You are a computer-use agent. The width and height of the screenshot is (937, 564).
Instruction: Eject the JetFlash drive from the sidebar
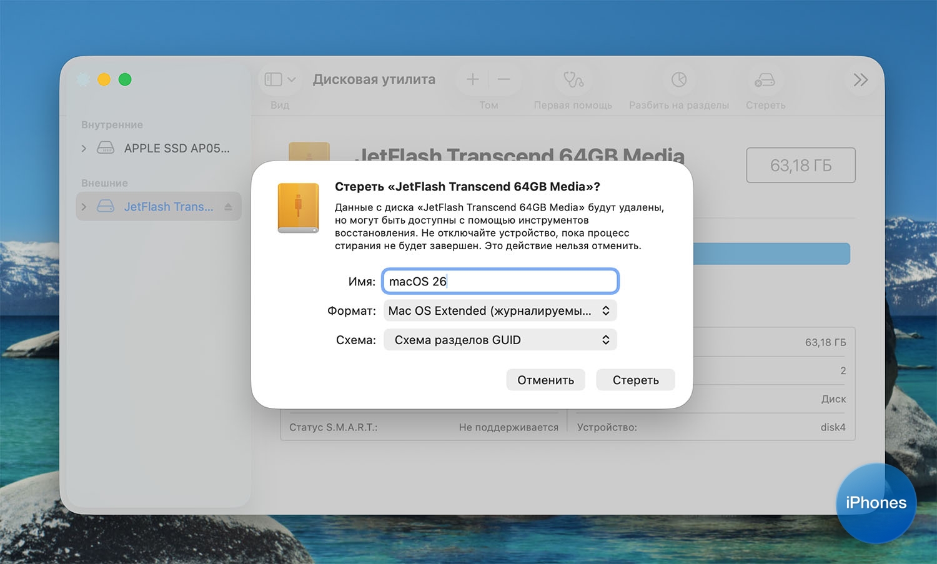coord(228,207)
